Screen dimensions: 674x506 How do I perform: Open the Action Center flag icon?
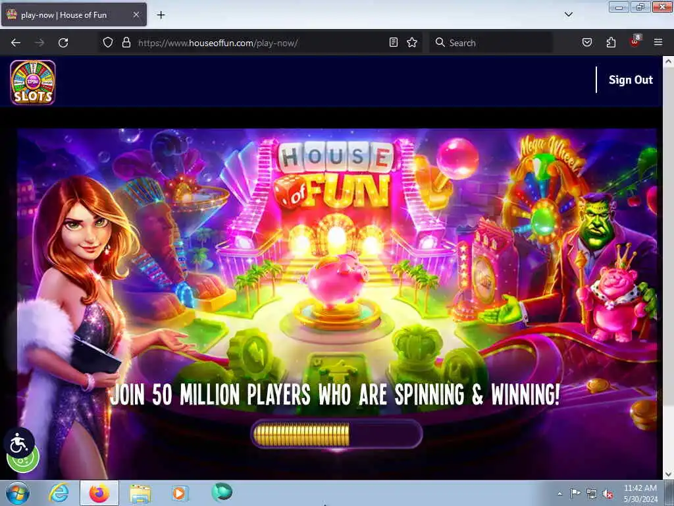tap(575, 493)
